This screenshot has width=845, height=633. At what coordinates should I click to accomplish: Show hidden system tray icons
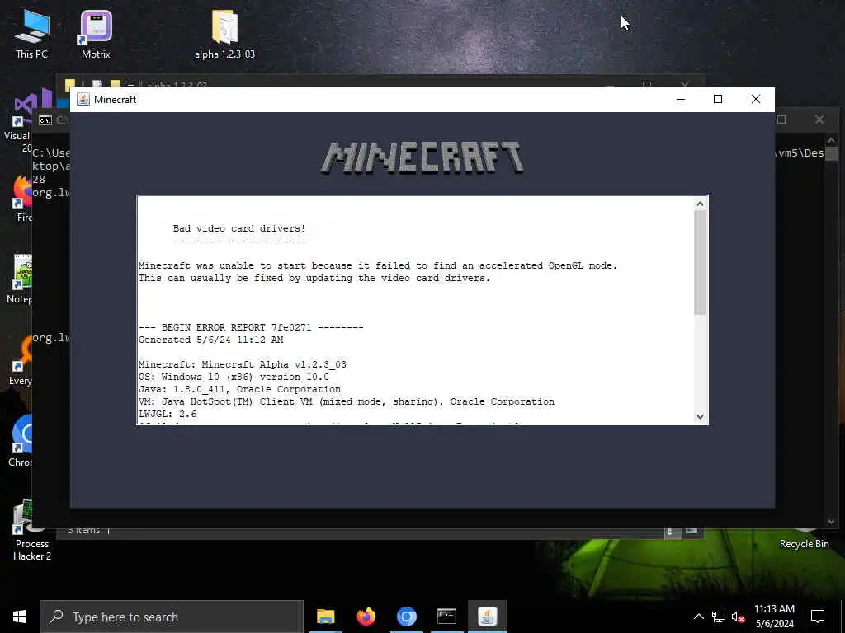pyautogui.click(x=698, y=617)
